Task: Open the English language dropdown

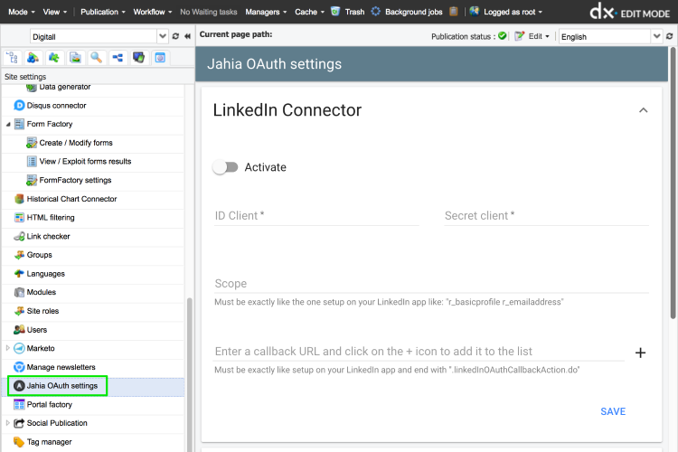Action: (657, 36)
